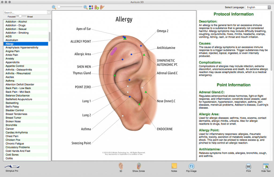Click the Antihistamine blue point on the ear
Screen dimensions: 274x177
coord(131,55)
